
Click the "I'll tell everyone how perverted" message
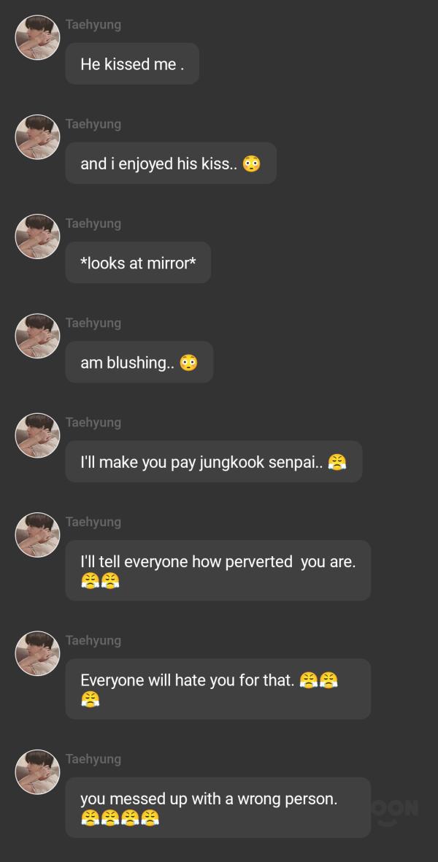coord(218,570)
